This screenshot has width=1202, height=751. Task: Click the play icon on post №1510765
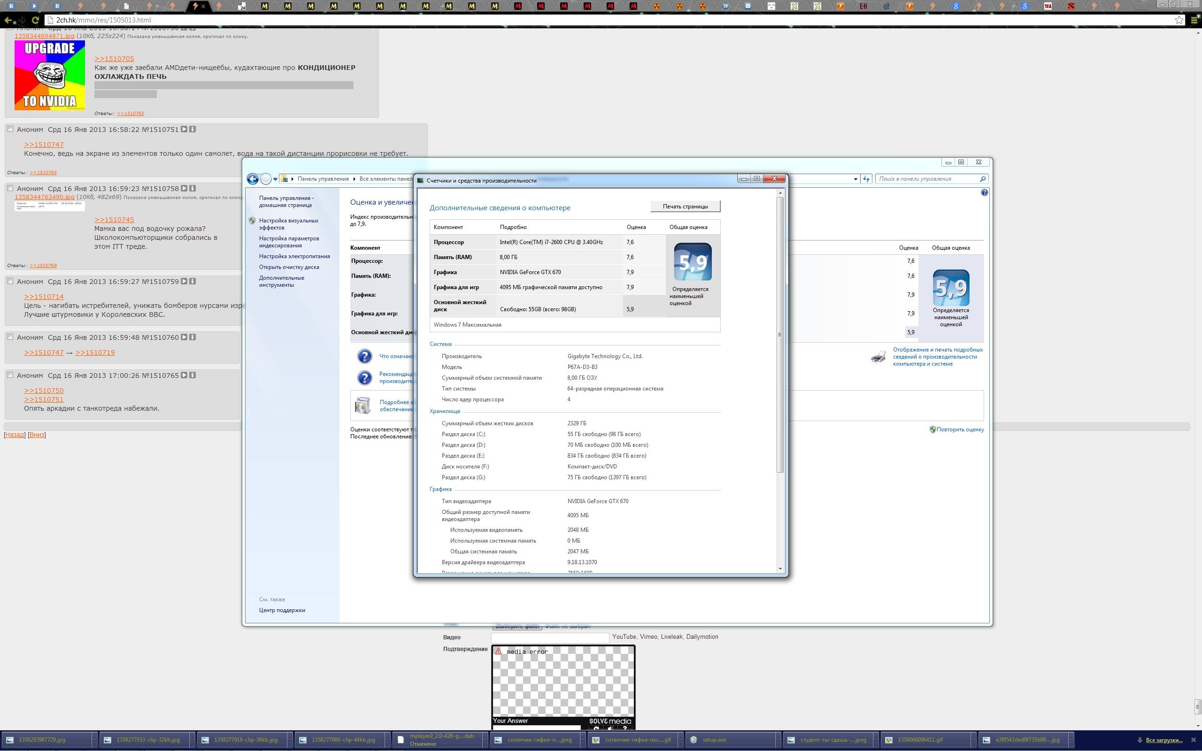click(184, 375)
